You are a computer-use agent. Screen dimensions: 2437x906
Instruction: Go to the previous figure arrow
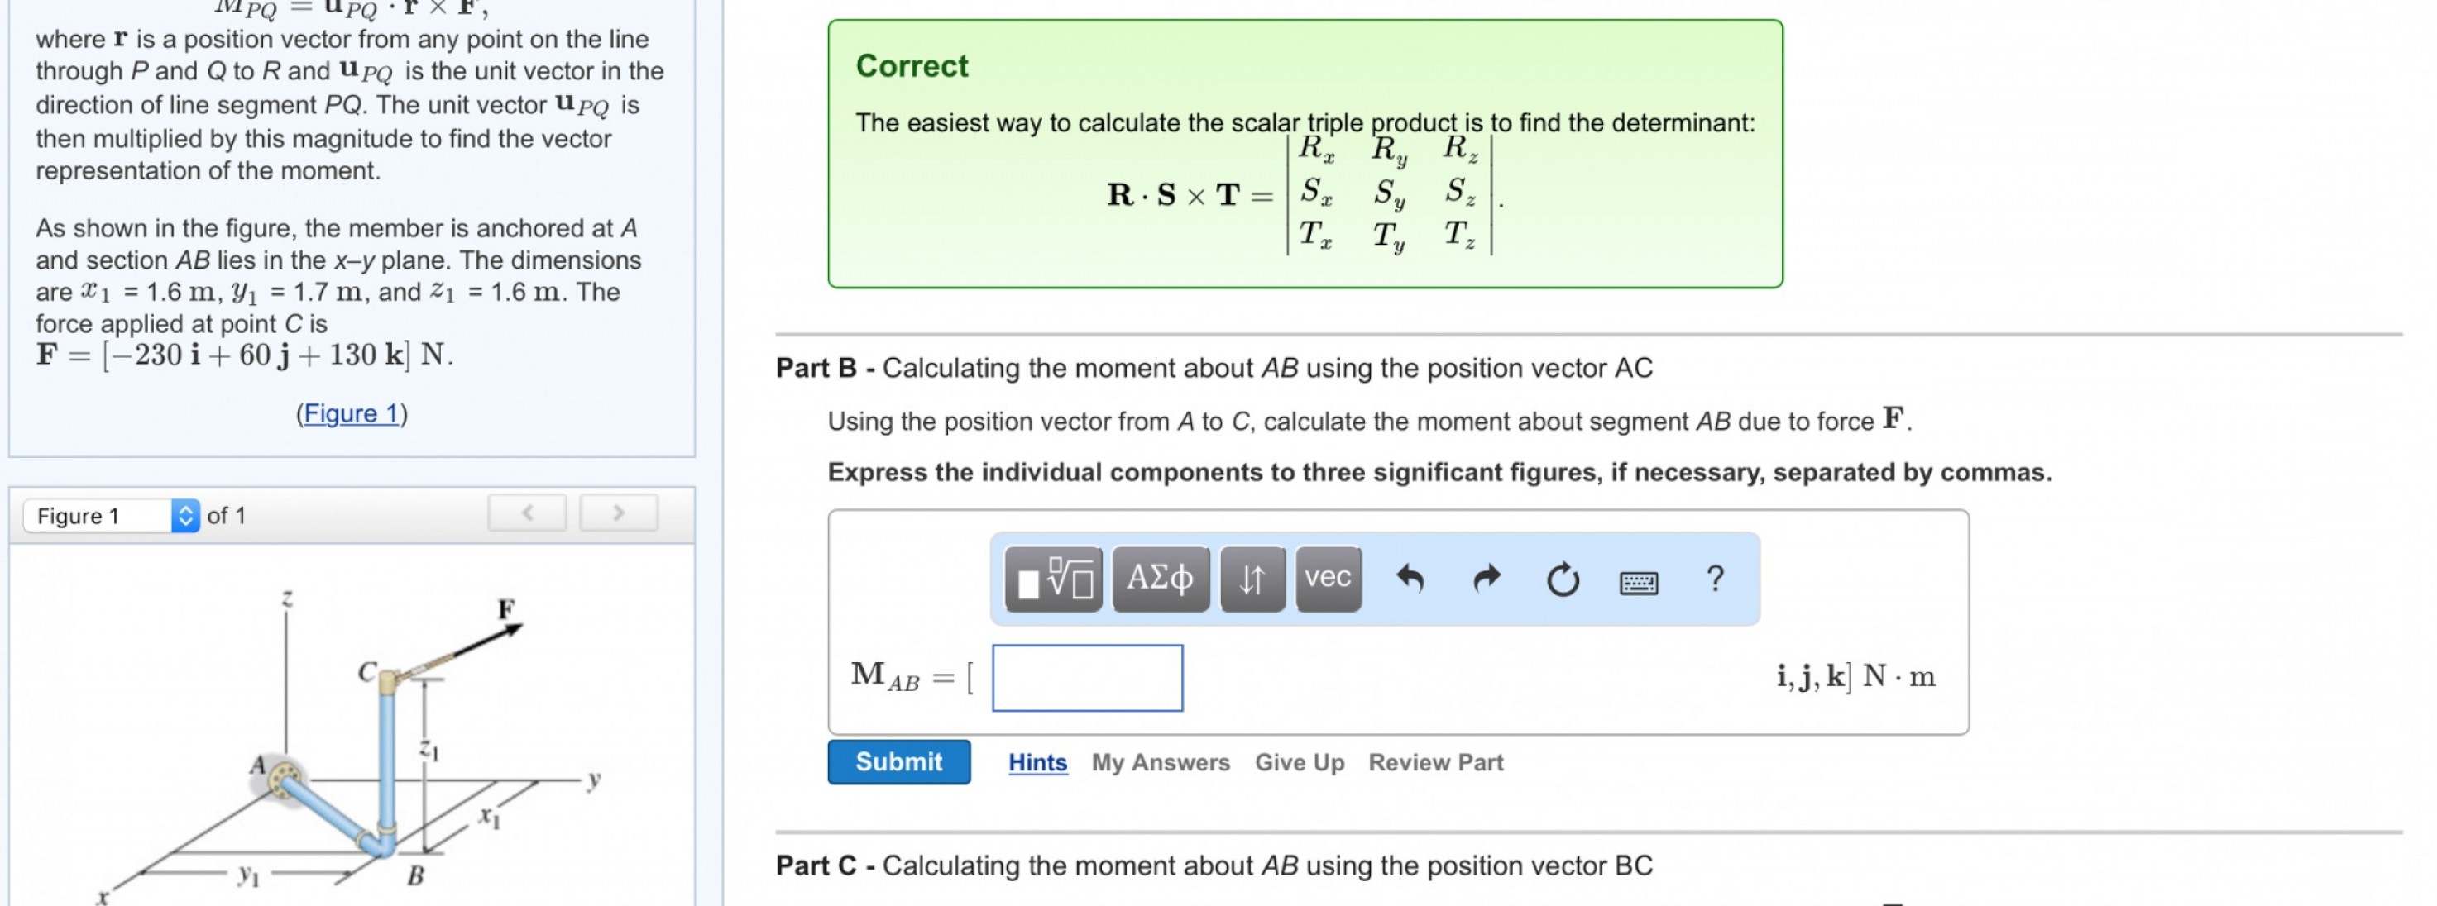click(527, 513)
